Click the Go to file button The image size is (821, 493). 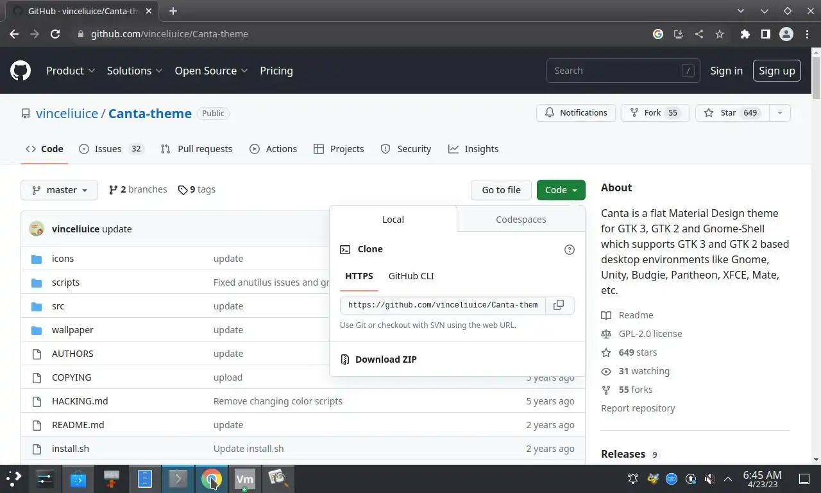tap(501, 190)
